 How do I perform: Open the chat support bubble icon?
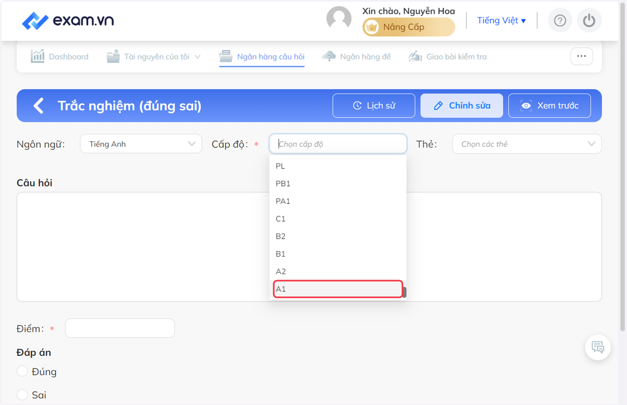click(598, 347)
